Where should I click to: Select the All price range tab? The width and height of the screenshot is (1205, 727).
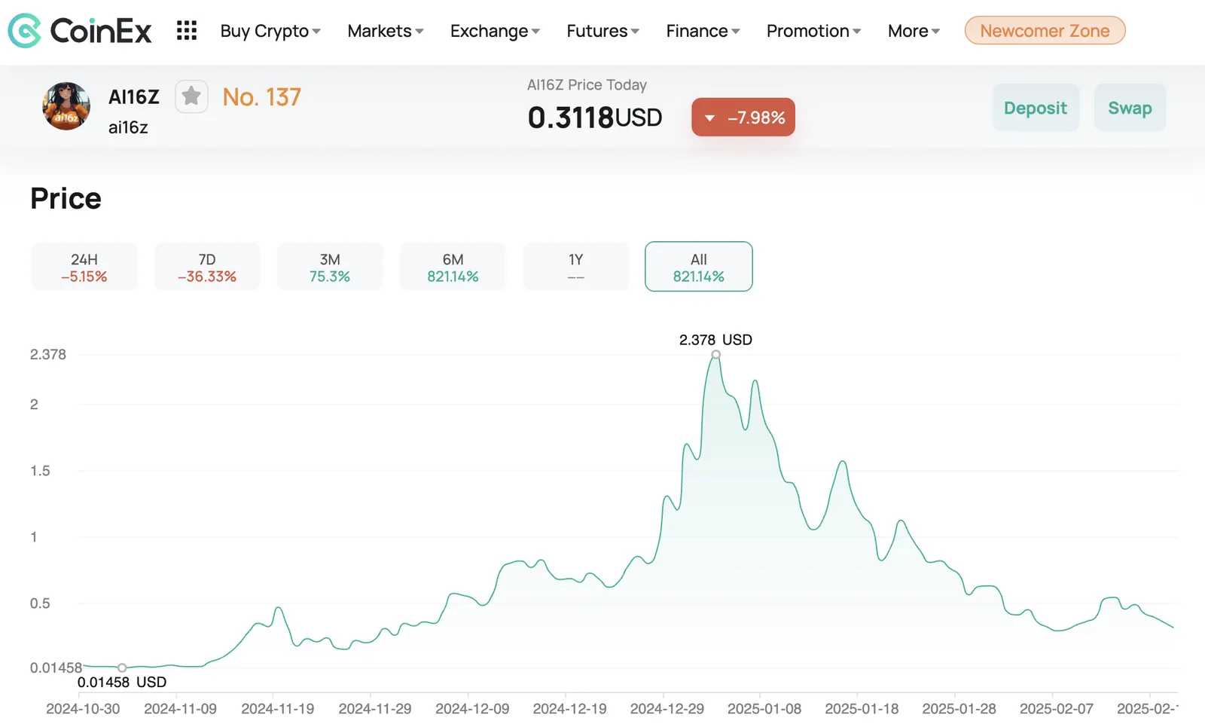click(699, 267)
